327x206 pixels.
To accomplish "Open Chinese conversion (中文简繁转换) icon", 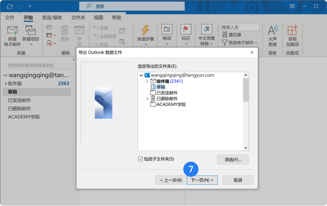I will [x=206, y=29].
